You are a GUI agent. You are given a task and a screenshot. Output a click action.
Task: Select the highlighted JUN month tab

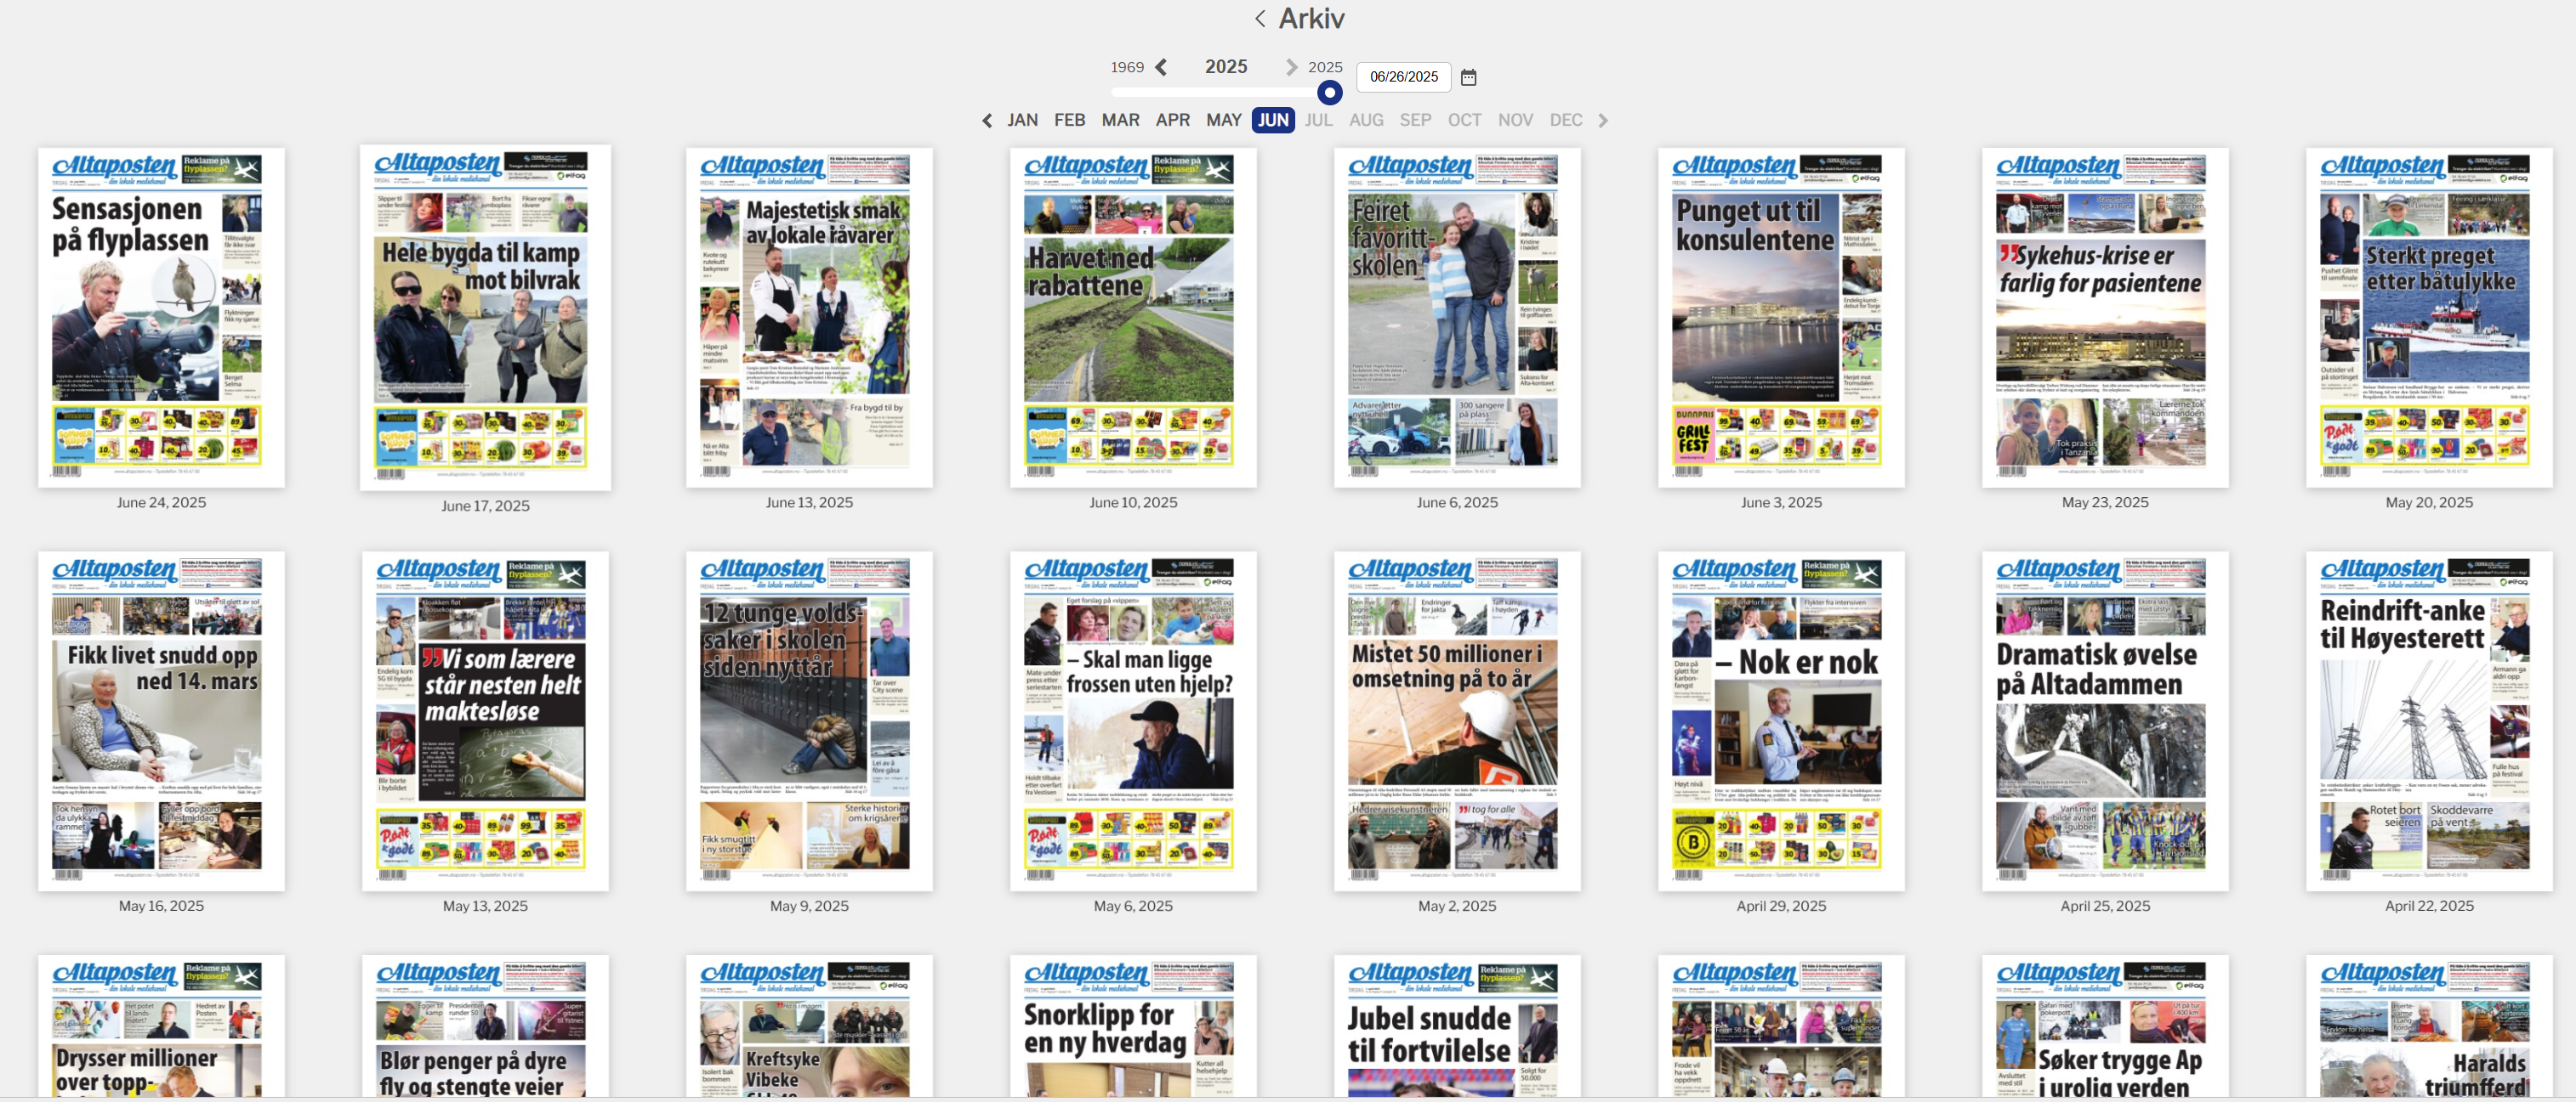pyautogui.click(x=1272, y=120)
